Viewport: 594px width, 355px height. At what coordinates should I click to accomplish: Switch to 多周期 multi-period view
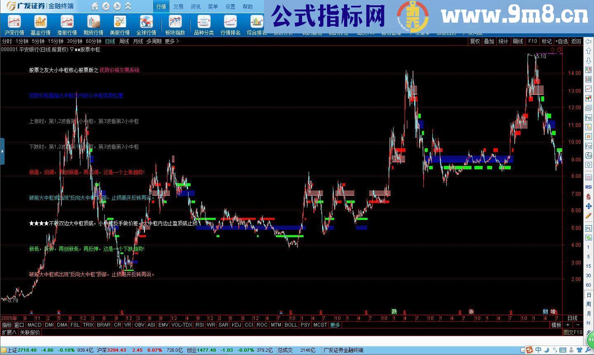coord(154,41)
